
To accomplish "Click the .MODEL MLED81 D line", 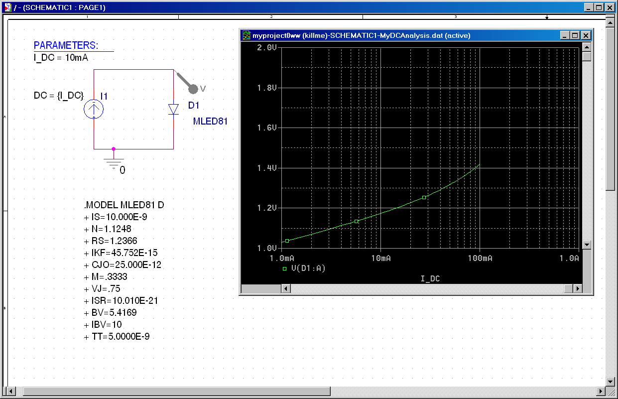I will pyautogui.click(x=124, y=205).
